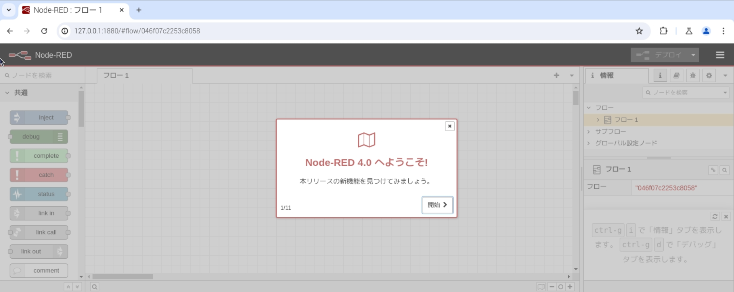Close the welcome tour dialog
The width and height of the screenshot is (734, 292).
tap(450, 126)
